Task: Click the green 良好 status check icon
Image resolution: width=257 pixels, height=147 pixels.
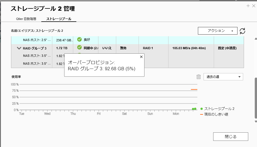Action: [79, 40]
